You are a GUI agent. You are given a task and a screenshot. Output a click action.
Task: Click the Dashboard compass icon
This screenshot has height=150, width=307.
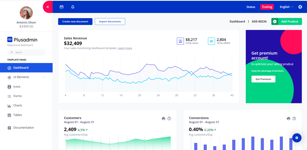pos(9,68)
